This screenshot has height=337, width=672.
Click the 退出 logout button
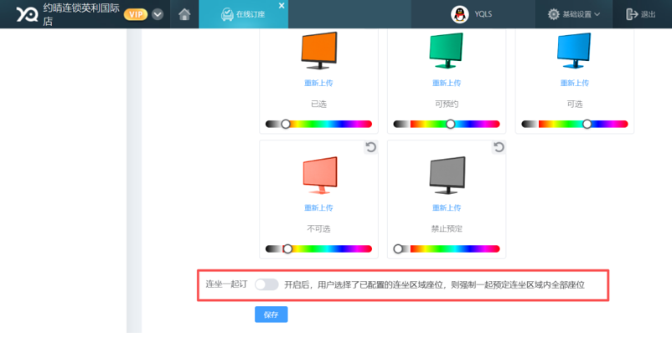pos(641,14)
